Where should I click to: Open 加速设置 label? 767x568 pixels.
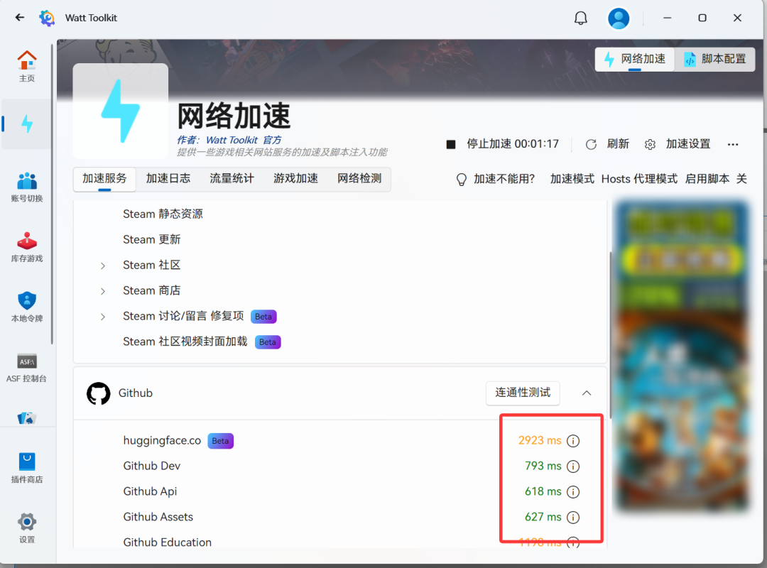click(x=687, y=144)
